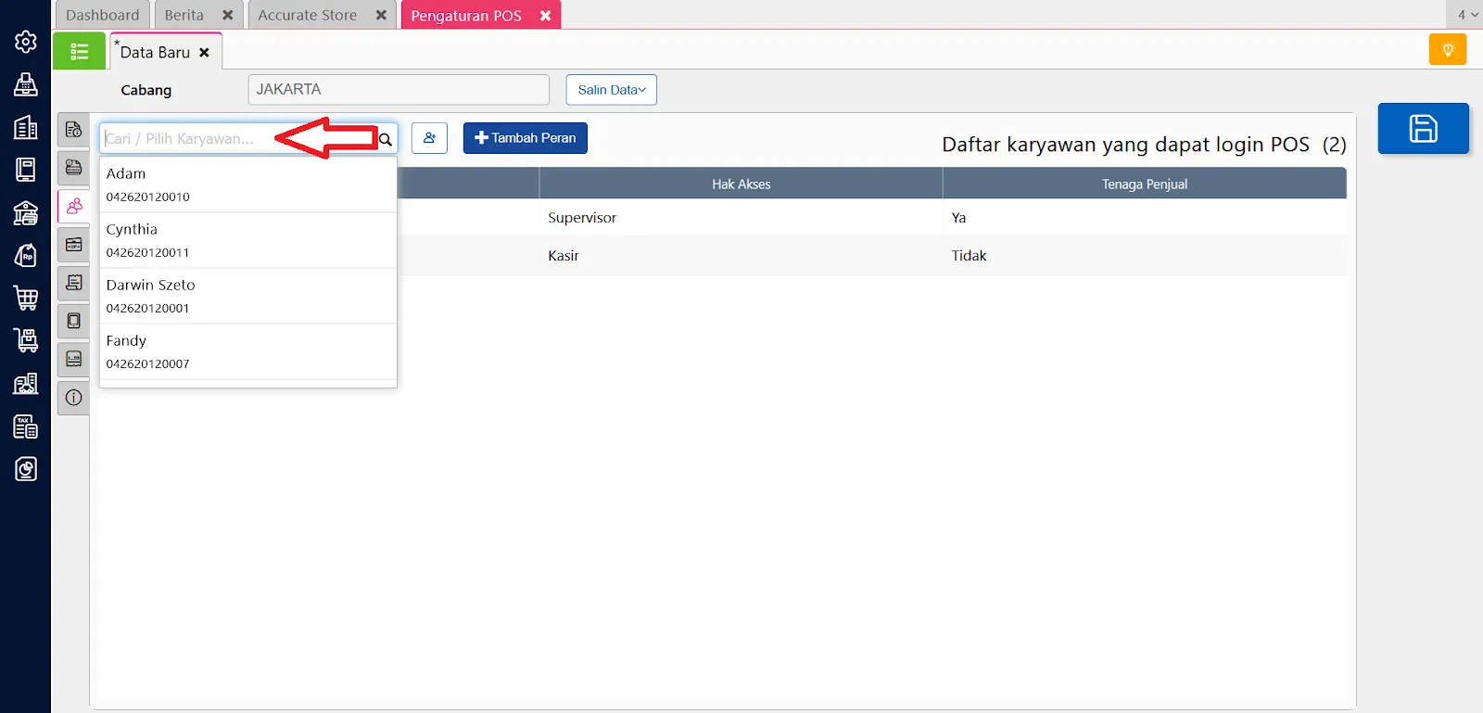Choose Fandy from the employee list

248,351
